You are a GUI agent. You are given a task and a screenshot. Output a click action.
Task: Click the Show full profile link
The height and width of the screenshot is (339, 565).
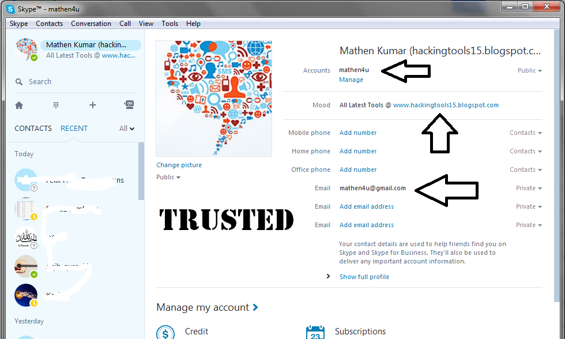click(x=364, y=277)
